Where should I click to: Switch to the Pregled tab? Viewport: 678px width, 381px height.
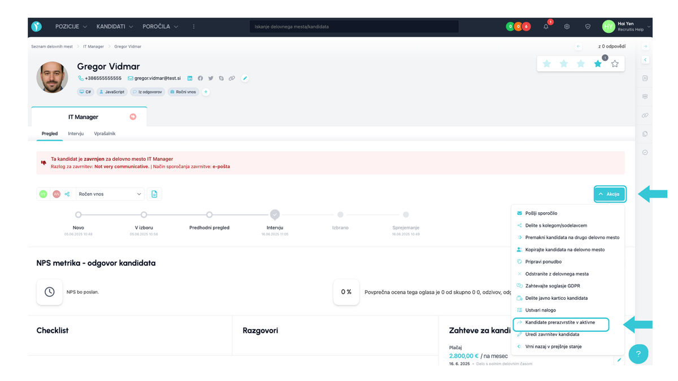pos(50,134)
